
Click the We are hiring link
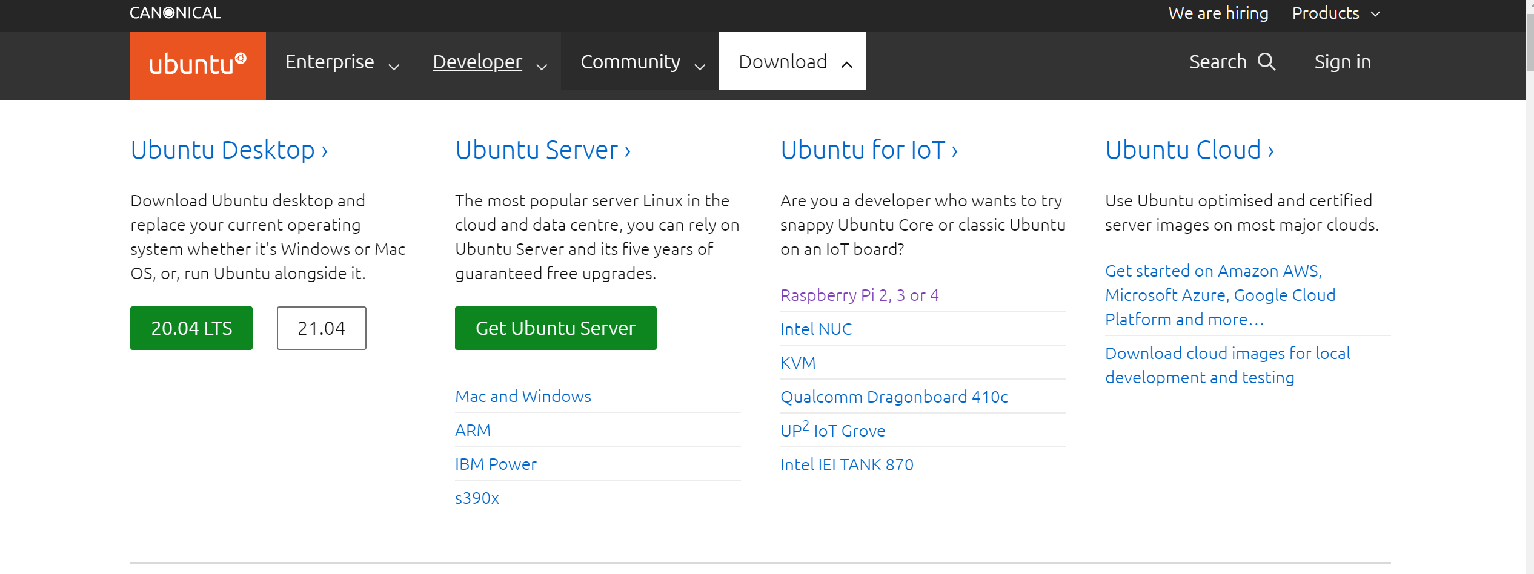tap(1218, 13)
